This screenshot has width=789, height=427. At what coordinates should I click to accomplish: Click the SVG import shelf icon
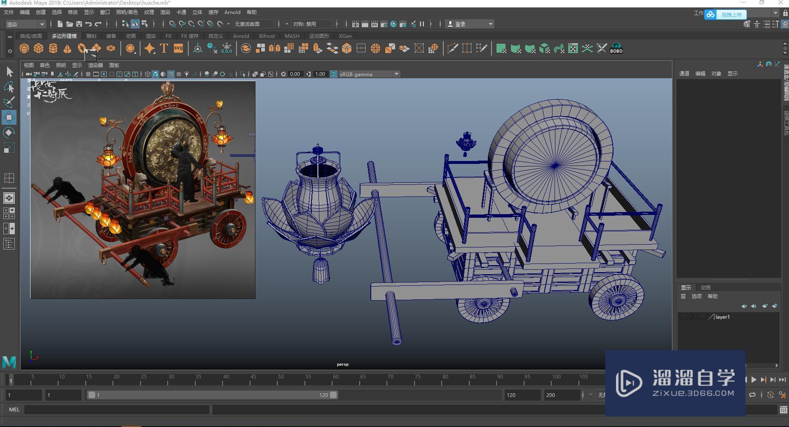(178, 49)
